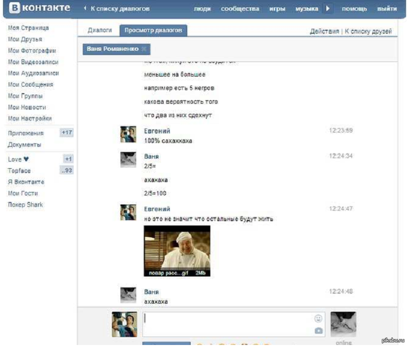407x346 pixels.
Task: Switch to the Диалоги tab
Action: [100, 30]
